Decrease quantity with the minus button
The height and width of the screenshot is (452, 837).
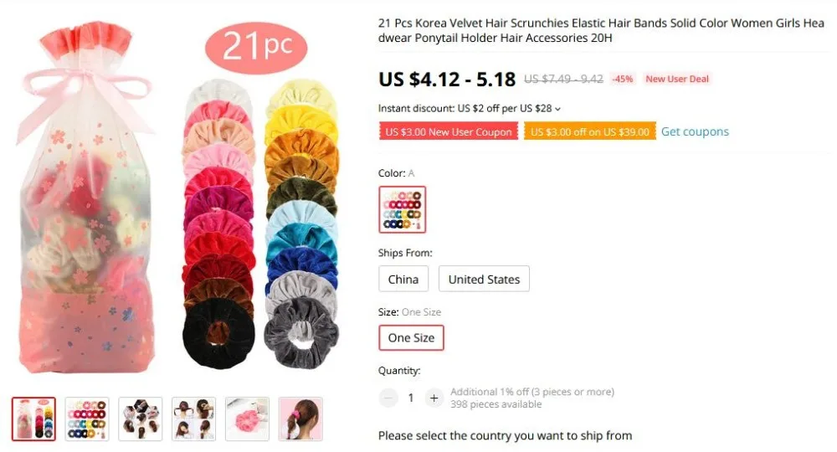point(388,398)
